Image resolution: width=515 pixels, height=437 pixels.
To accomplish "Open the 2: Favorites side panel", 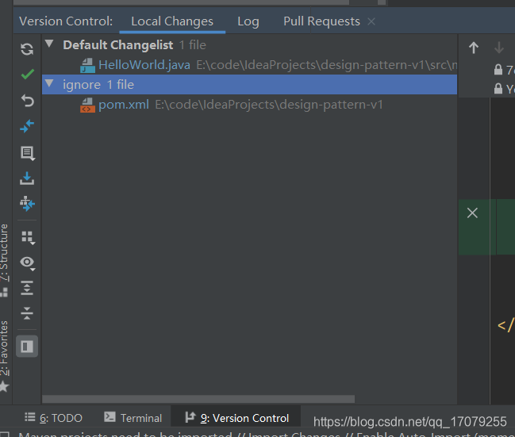I will pos(4,356).
